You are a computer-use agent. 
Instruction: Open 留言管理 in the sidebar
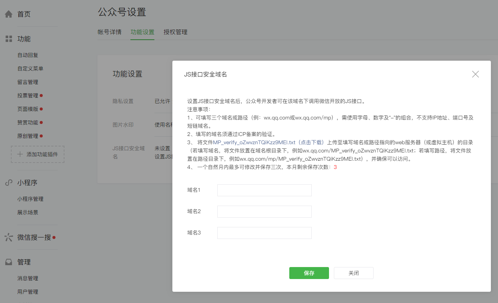tap(28, 82)
